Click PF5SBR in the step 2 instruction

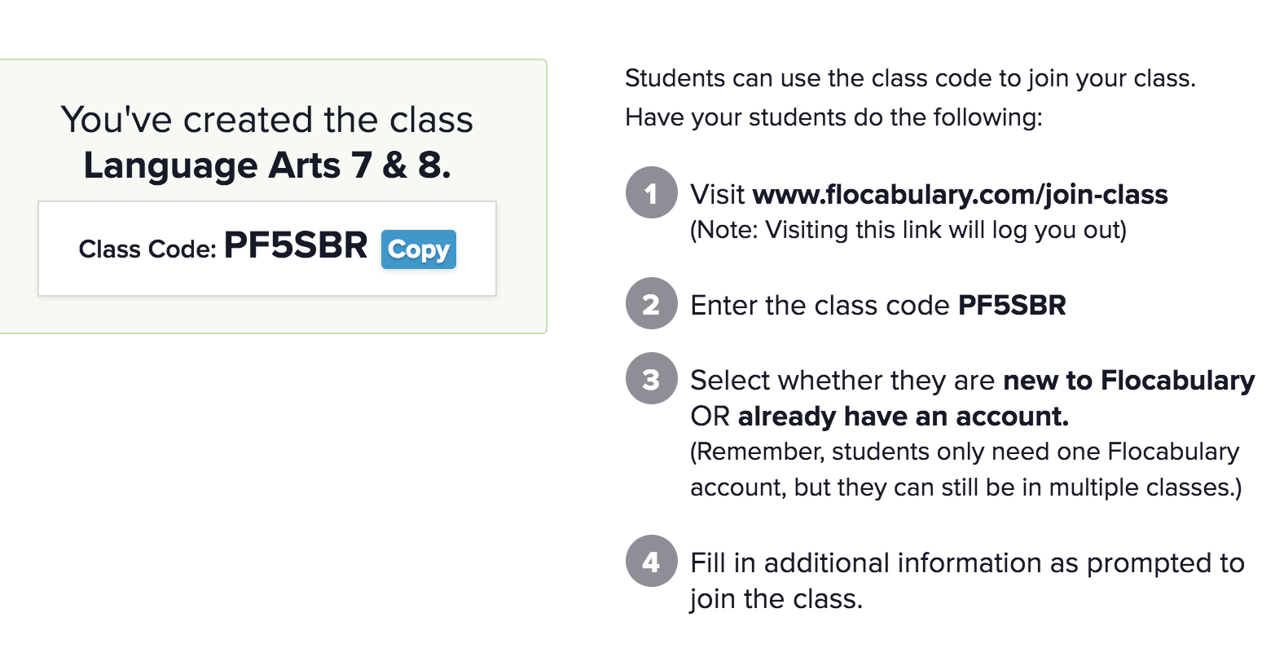1012,306
